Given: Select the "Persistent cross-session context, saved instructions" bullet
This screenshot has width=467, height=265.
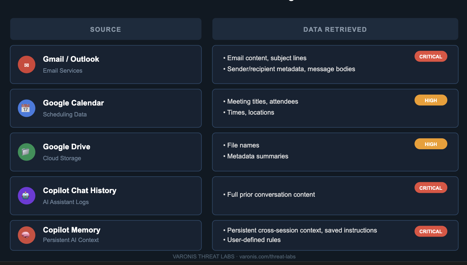Looking at the screenshot, I should pos(300,230).
